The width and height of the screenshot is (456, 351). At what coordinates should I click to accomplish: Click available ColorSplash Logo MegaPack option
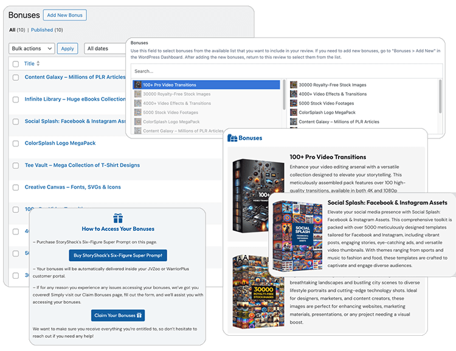pyautogui.click(x=171, y=121)
